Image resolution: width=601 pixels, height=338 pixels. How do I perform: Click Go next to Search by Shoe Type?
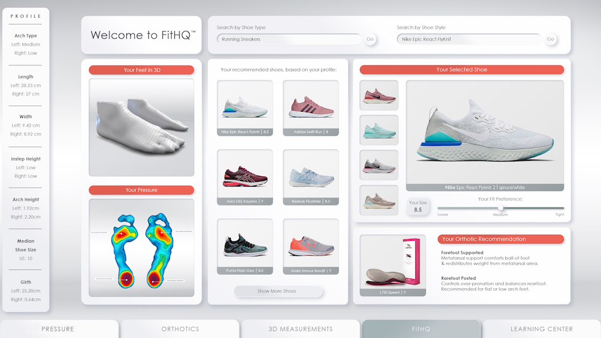370,39
